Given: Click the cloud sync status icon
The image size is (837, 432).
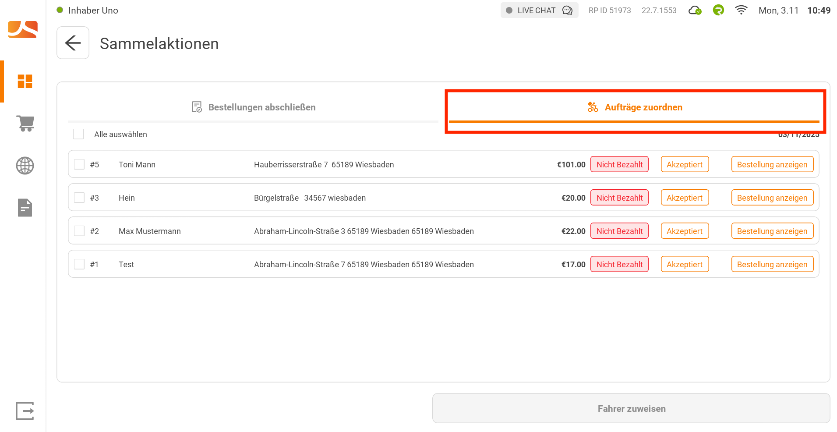Looking at the screenshot, I should (695, 11).
